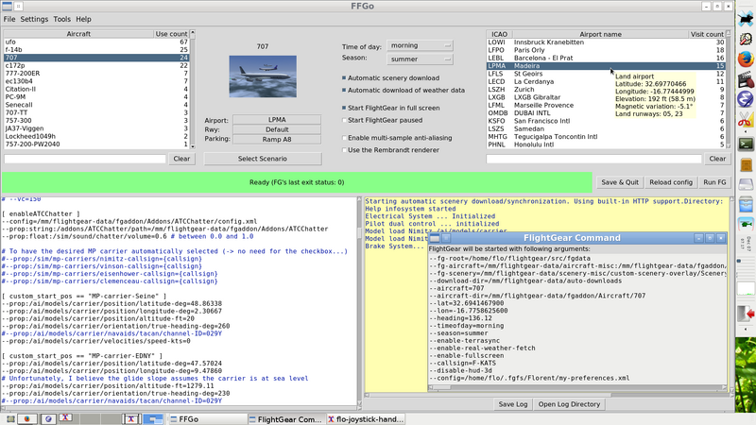The image size is (756, 425).
Task: Click Select Scenario button
Action: [263, 159]
